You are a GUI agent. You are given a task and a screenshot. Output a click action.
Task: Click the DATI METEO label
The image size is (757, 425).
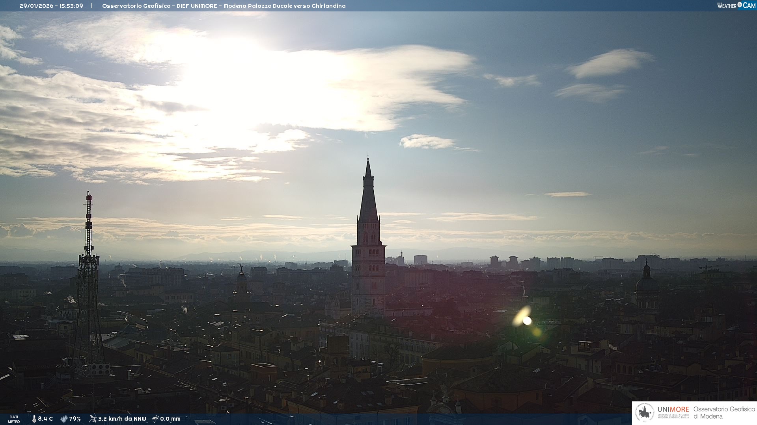tap(14, 419)
